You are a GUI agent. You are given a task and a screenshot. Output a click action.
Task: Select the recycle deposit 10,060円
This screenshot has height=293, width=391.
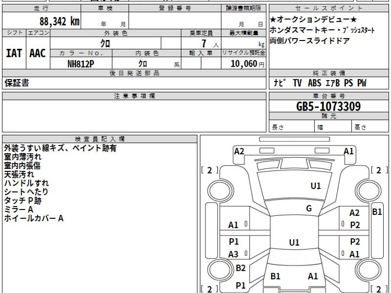pos(248,64)
